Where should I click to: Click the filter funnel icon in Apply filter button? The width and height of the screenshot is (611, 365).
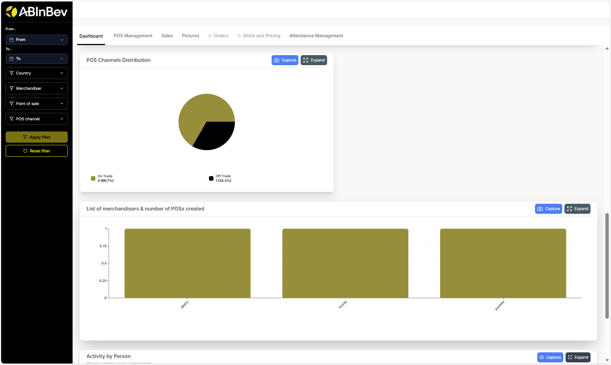tap(26, 137)
